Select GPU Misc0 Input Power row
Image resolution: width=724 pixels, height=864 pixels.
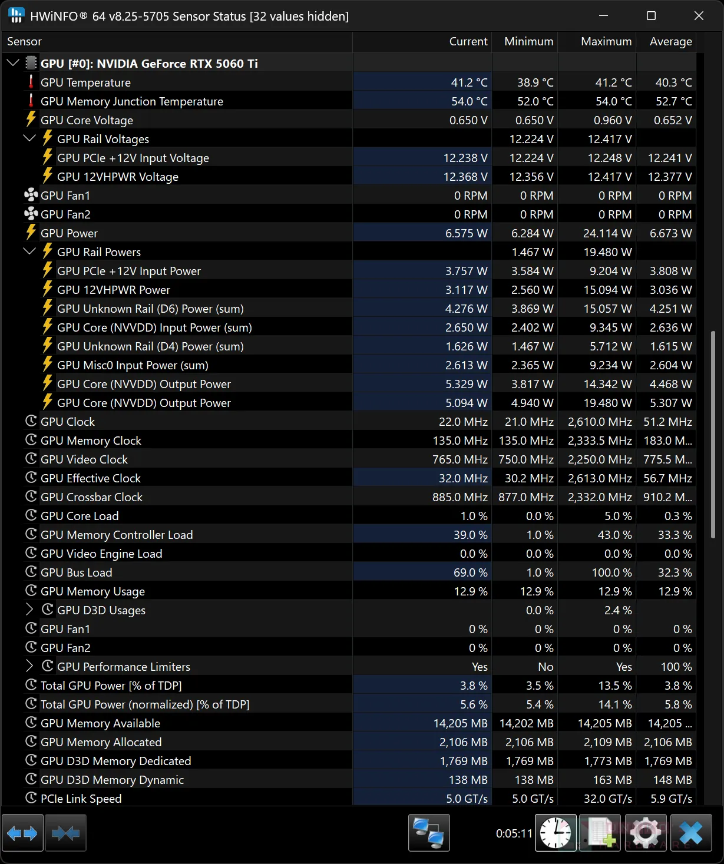tap(349, 365)
